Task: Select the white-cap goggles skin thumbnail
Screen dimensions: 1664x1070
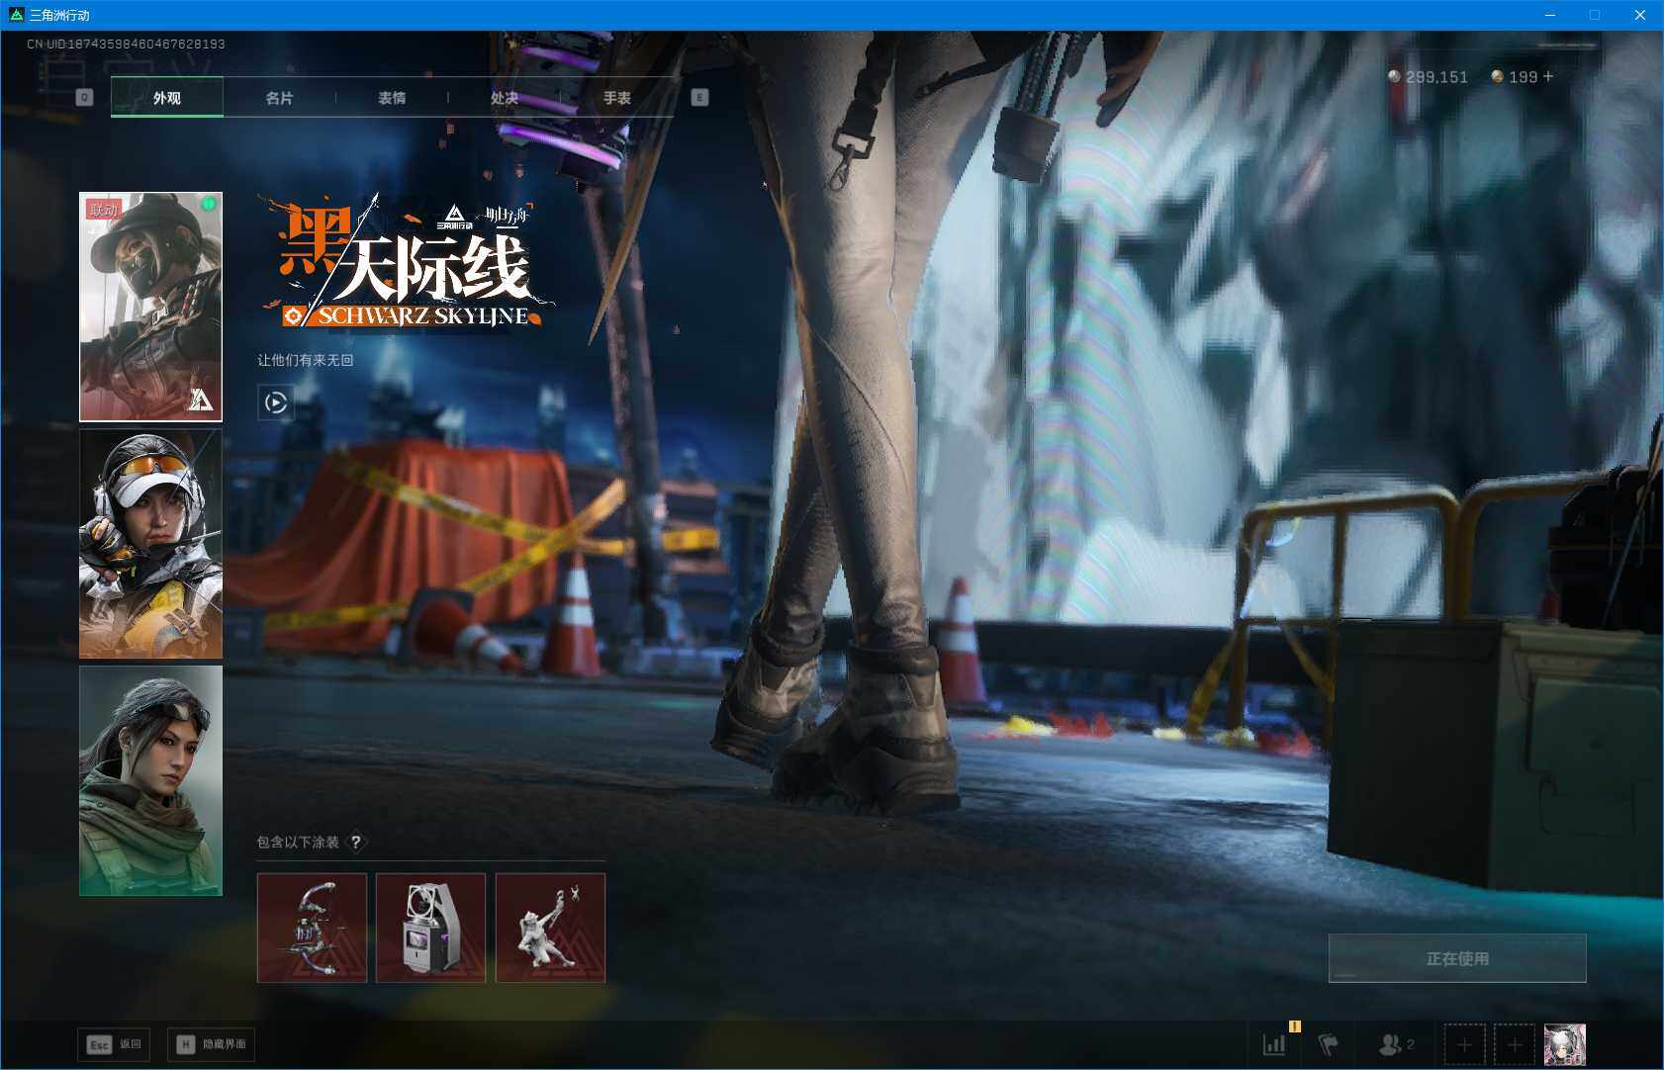Action: [150, 544]
